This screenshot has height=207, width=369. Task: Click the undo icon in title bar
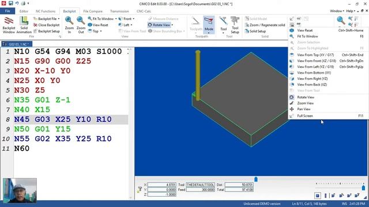point(17,3)
